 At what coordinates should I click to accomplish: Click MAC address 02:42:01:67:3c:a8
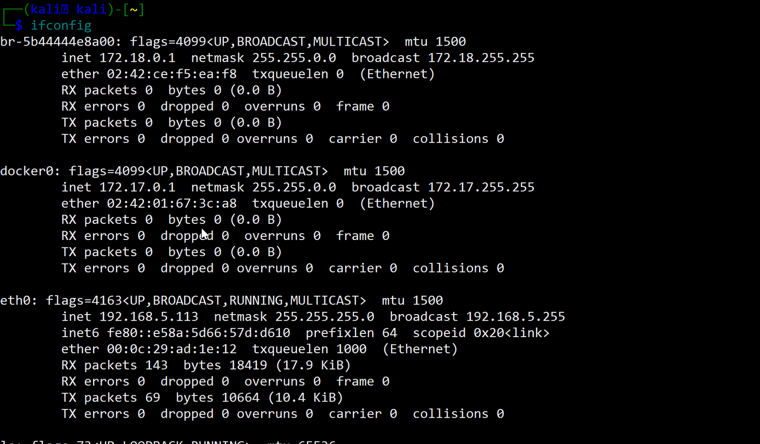(171, 203)
